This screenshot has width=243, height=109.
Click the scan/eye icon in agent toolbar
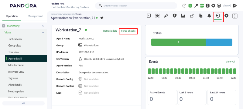pos(157,16)
